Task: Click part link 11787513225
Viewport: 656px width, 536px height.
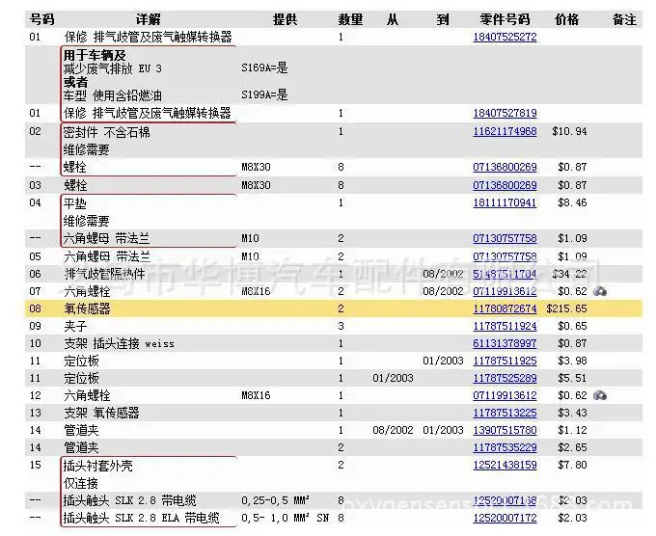Action: pyautogui.click(x=505, y=413)
